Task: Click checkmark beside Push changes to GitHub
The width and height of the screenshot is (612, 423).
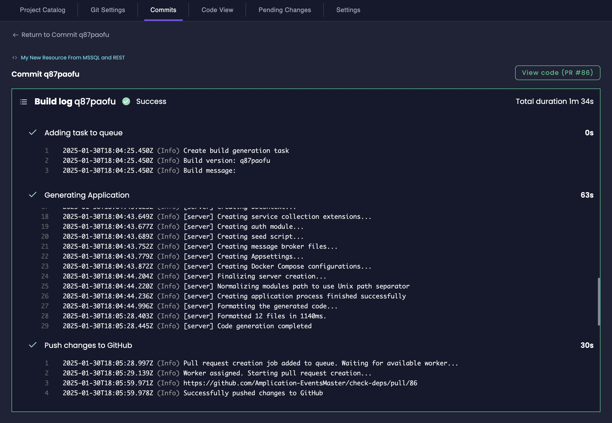Action: coord(33,345)
